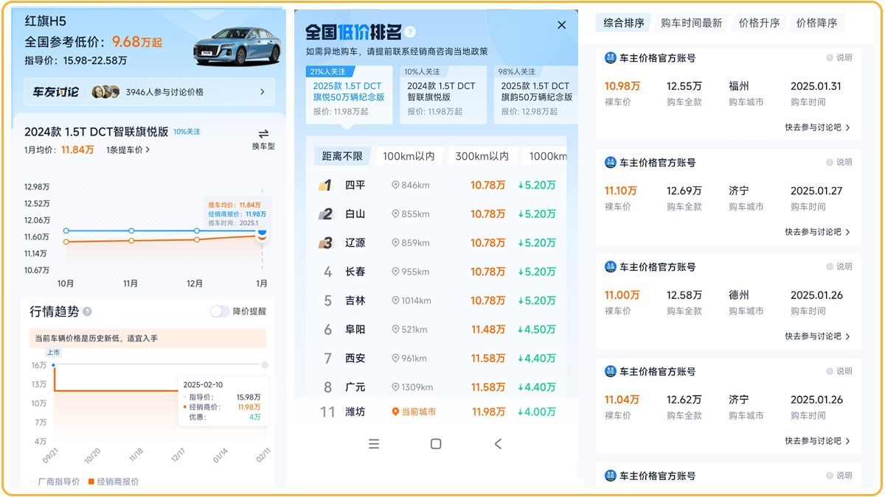Open the 车友讨论 discussion chevron arrow
This screenshot has height=497, width=885.
tap(263, 92)
